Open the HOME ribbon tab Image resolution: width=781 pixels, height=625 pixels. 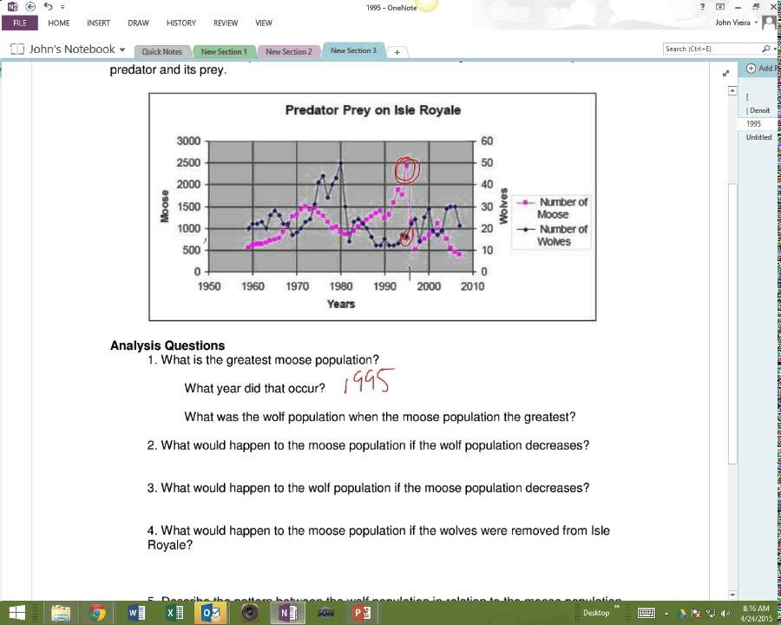pyautogui.click(x=59, y=23)
